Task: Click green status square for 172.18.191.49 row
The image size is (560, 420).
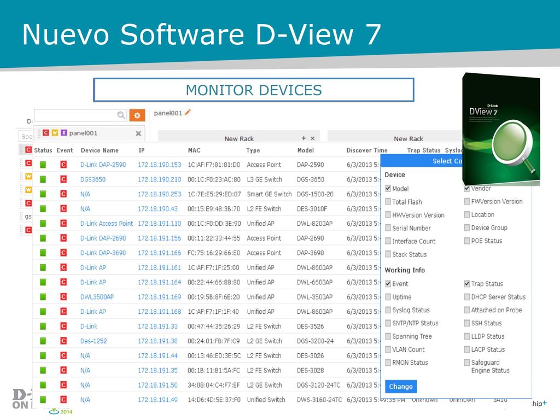Action: (x=43, y=400)
